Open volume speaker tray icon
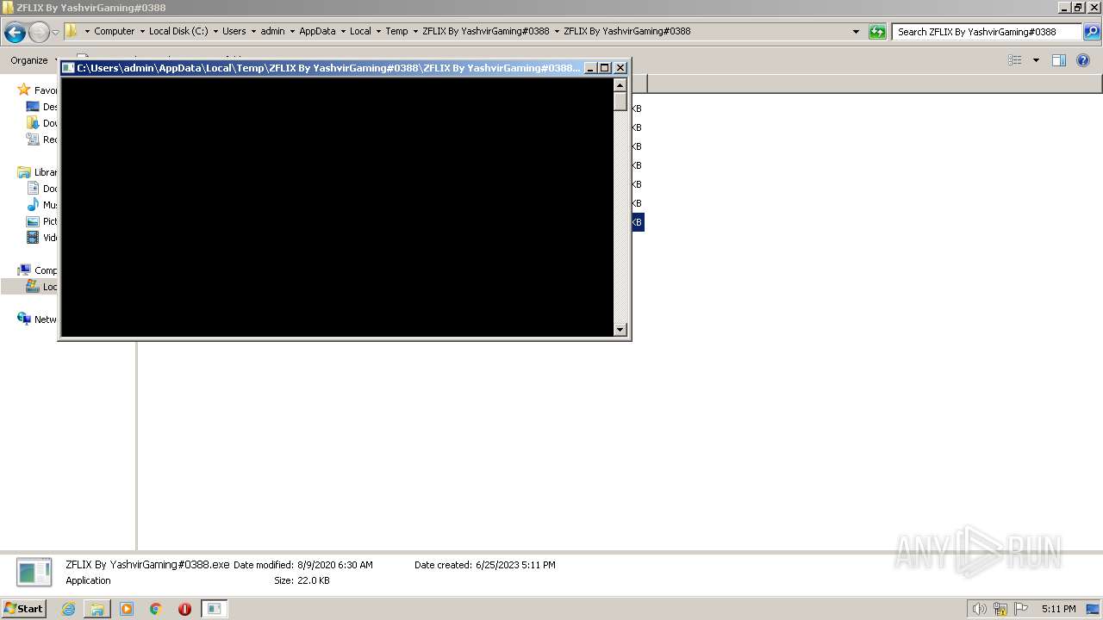 click(979, 609)
